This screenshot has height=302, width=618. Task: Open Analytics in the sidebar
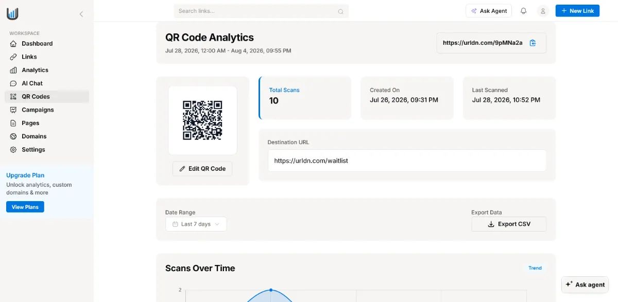click(x=46, y=70)
